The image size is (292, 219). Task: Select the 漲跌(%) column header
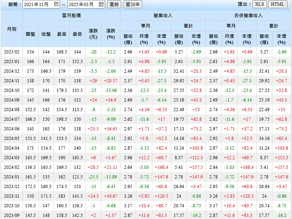pyautogui.click(x=111, y=34)
